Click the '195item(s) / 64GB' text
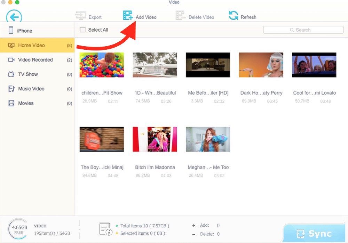348x243 pixels. pyautogui.click(x=52, y=233)
